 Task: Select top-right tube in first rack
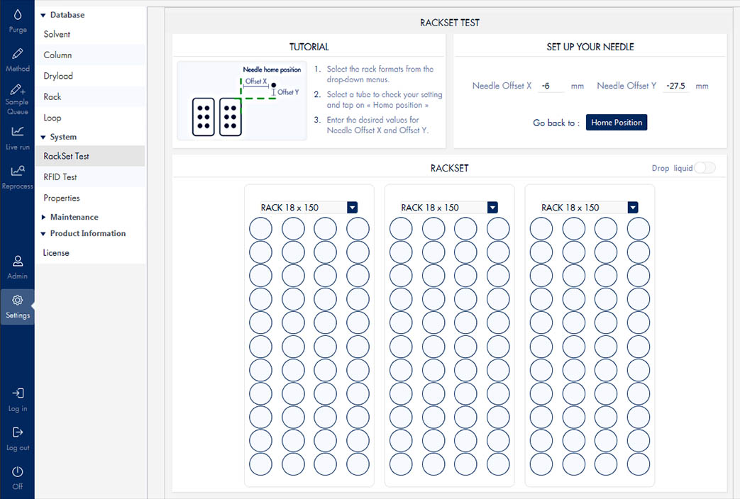coord(358,229)
